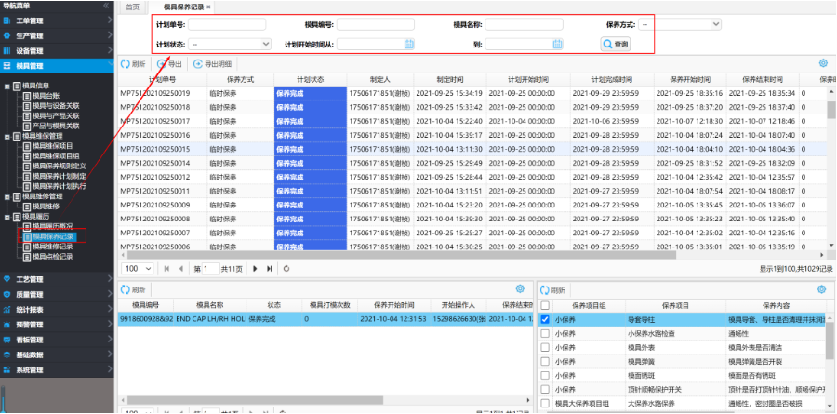Image resolution: width=837 pixels, height=414 pixels.
Task: Collapse the 模具信息 tree node
Action: 7,86
